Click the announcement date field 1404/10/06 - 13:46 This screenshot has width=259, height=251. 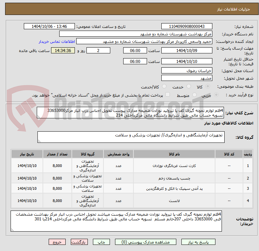click(x=49, y=27)
